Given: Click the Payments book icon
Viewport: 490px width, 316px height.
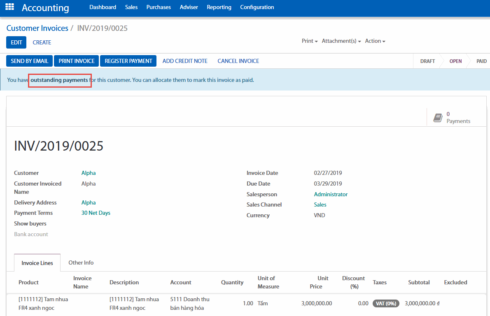Looking at the screenshot, I should pos(438,118).
